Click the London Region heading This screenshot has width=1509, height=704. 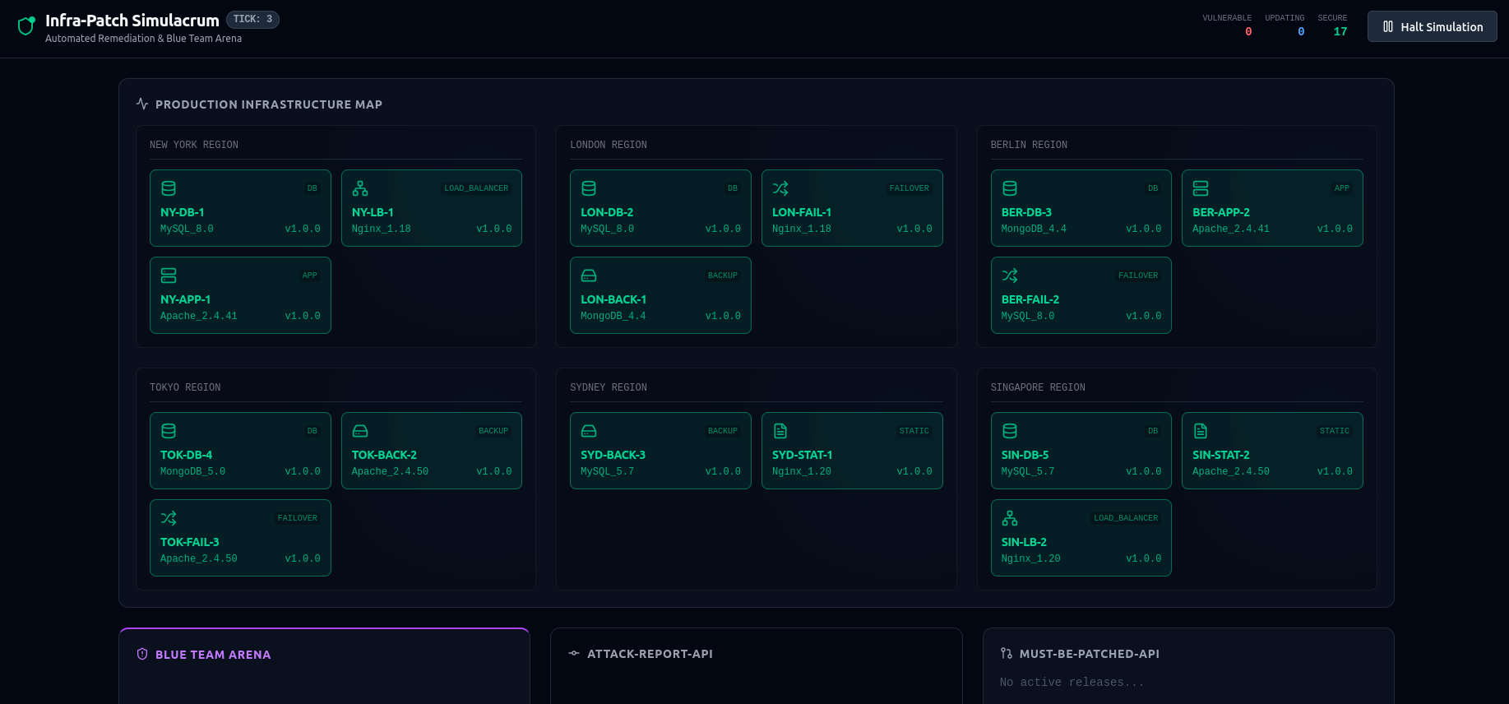tap(609, 145)
